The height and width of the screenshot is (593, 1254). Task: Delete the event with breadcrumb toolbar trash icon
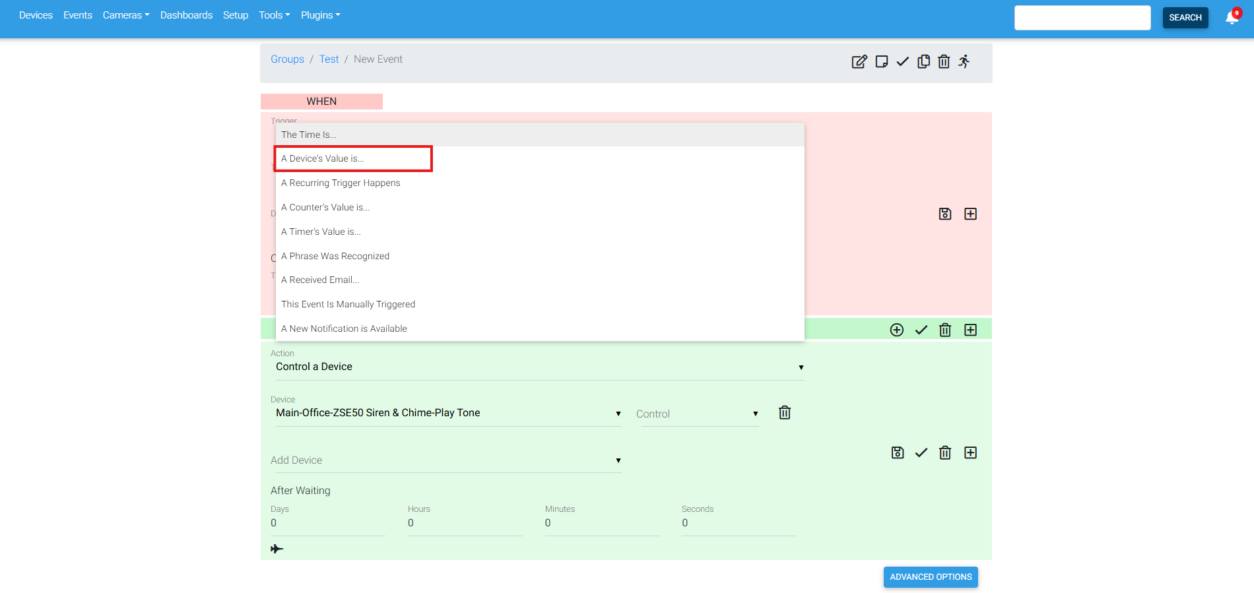[944, 61]
